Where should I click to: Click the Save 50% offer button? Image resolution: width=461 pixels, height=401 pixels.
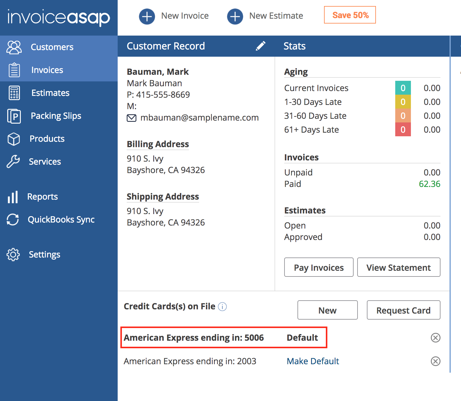click(350, 15)
